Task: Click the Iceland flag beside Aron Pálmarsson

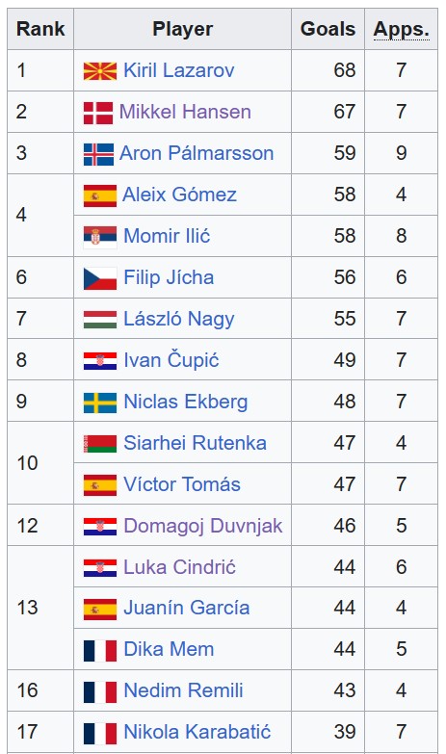Action: [x=98, y=154]
